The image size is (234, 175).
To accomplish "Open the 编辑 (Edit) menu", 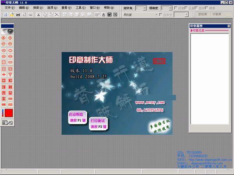I will click(x=24, y=8).
